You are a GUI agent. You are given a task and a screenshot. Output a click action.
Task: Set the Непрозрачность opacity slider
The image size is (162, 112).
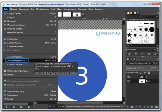(x=142, y=68)
